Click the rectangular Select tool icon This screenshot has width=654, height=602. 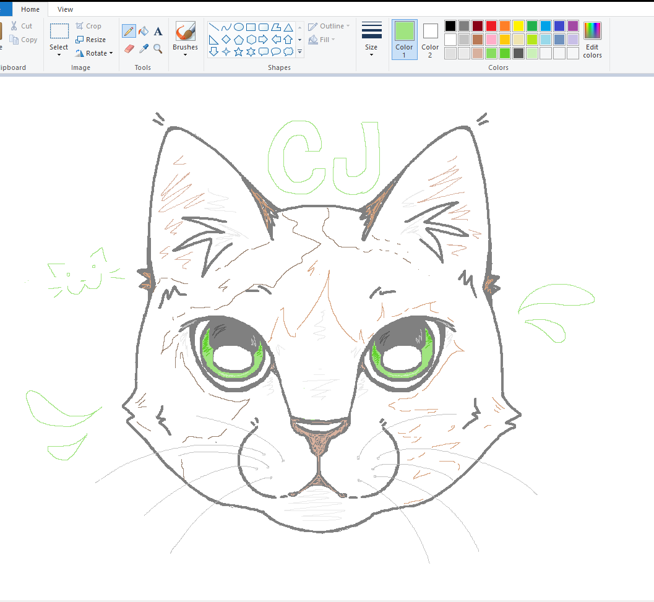(x=59, y=31)
